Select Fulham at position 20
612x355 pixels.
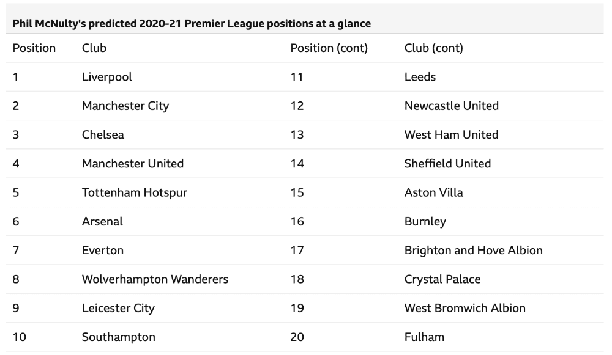click(424, 337)
